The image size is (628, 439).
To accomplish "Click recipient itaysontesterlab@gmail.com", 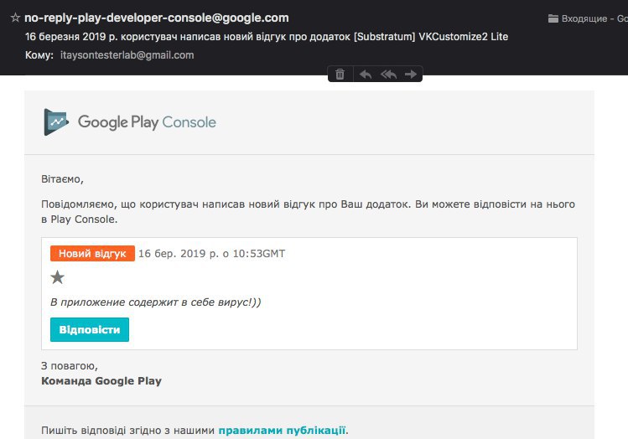I will coord(127,55).
